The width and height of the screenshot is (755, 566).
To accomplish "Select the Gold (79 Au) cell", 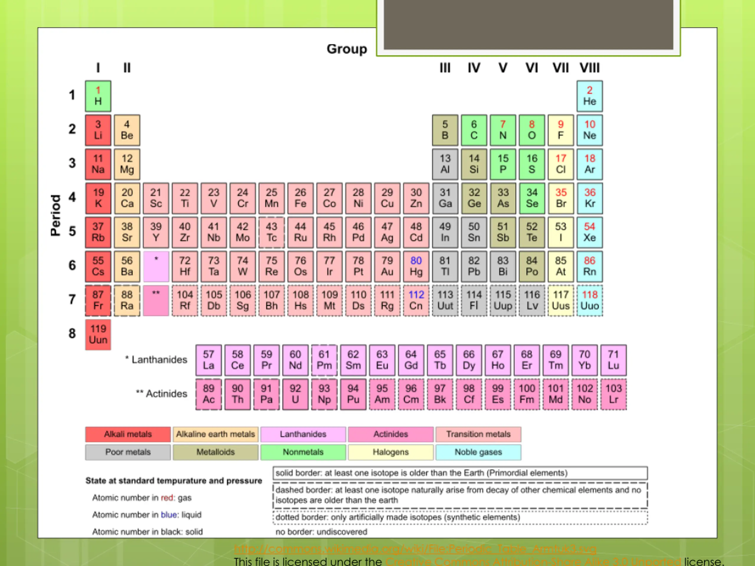I will [387, 266].
